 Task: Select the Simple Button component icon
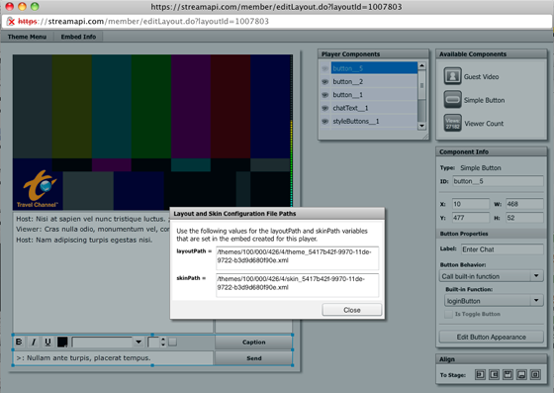453,100
